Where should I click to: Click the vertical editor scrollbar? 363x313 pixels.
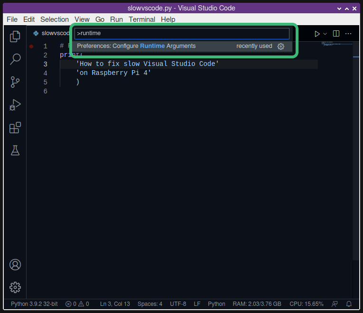(x=356, y=150)
